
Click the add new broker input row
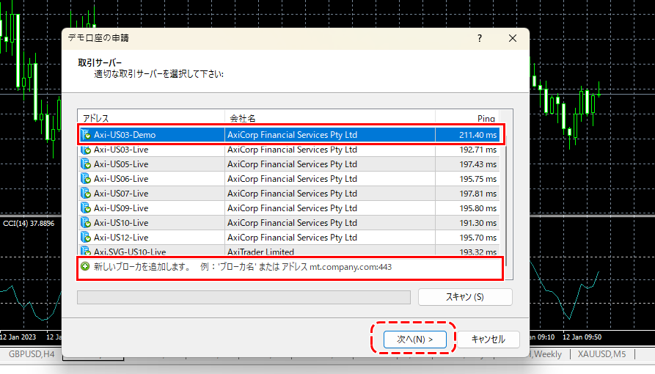click(x=290, y=268)
